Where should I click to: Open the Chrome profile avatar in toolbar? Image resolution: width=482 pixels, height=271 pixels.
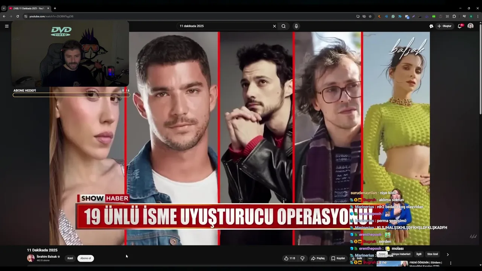click(471, 16)
